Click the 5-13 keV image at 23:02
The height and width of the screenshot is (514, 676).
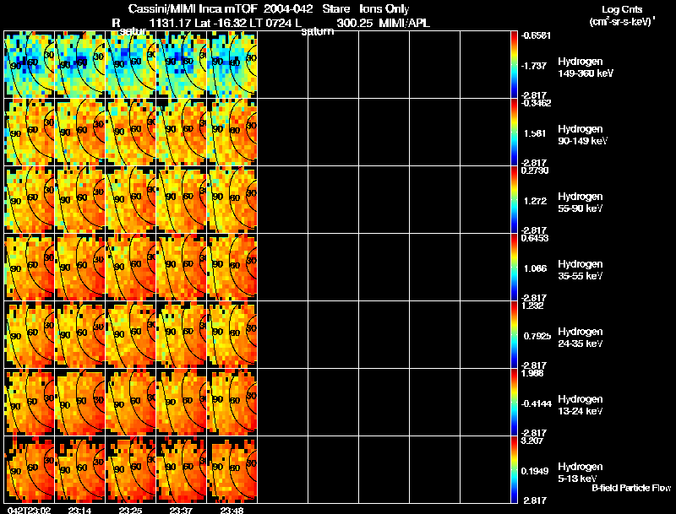click(29, 470)
